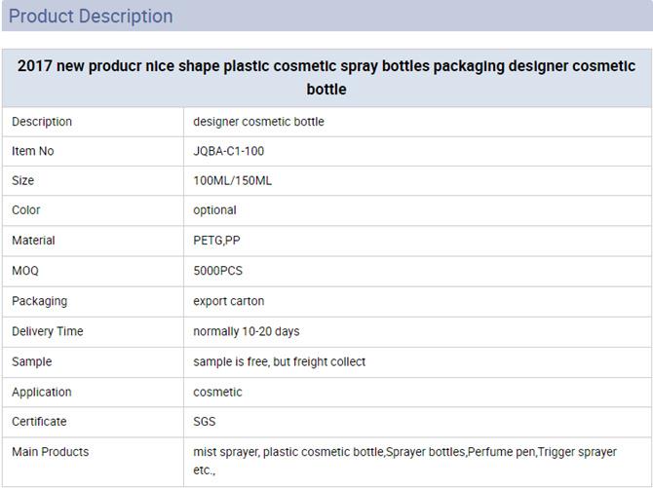This screenshot has width=653, height=488.
Task: Click the Product Description header
Action: tap(91, 17)
